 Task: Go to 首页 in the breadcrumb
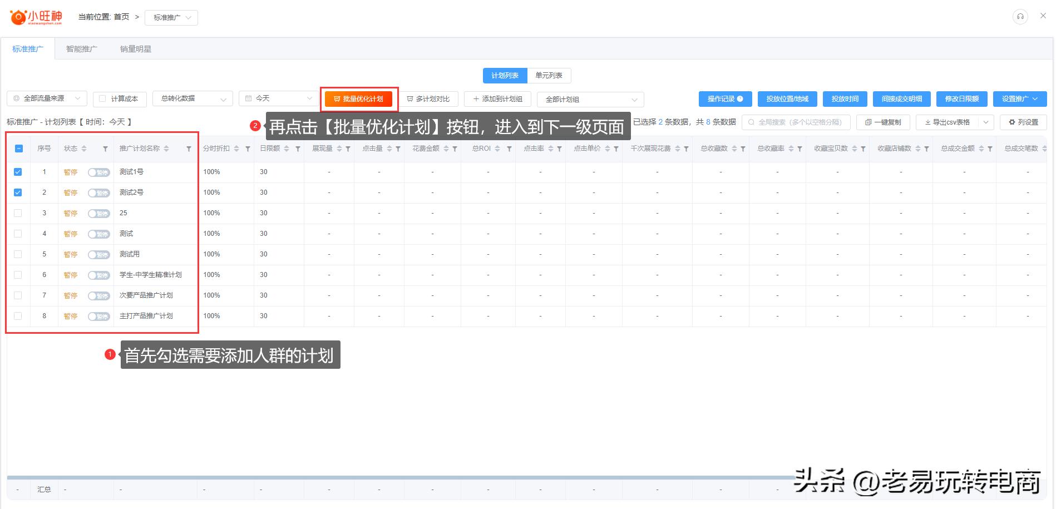click(121, 17)
